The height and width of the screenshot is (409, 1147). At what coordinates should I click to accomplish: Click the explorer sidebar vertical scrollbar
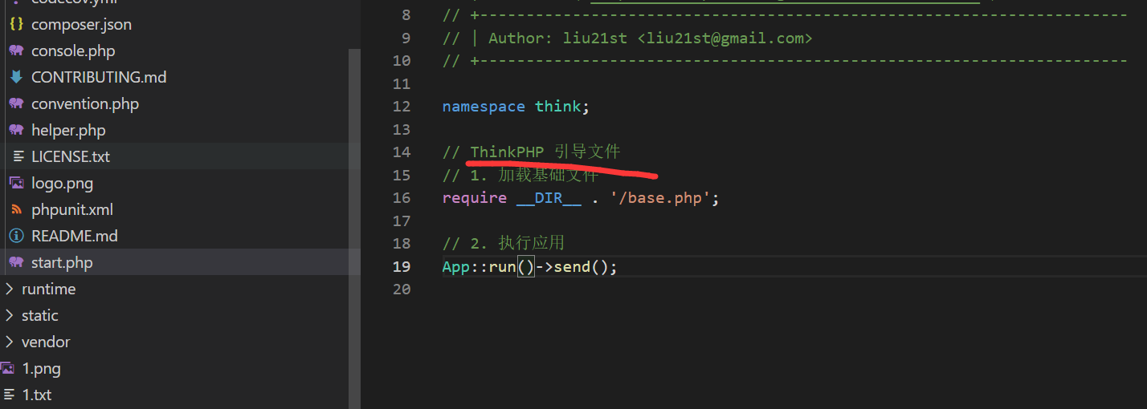click(354, 229)
